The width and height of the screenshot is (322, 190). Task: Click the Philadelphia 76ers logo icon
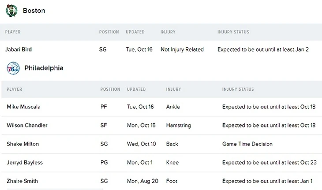(x=13, y=68)
